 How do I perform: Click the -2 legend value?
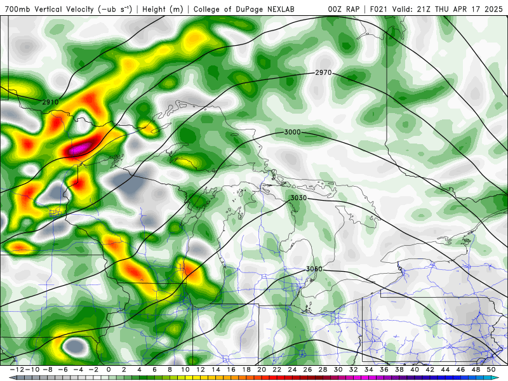point(93,370)
